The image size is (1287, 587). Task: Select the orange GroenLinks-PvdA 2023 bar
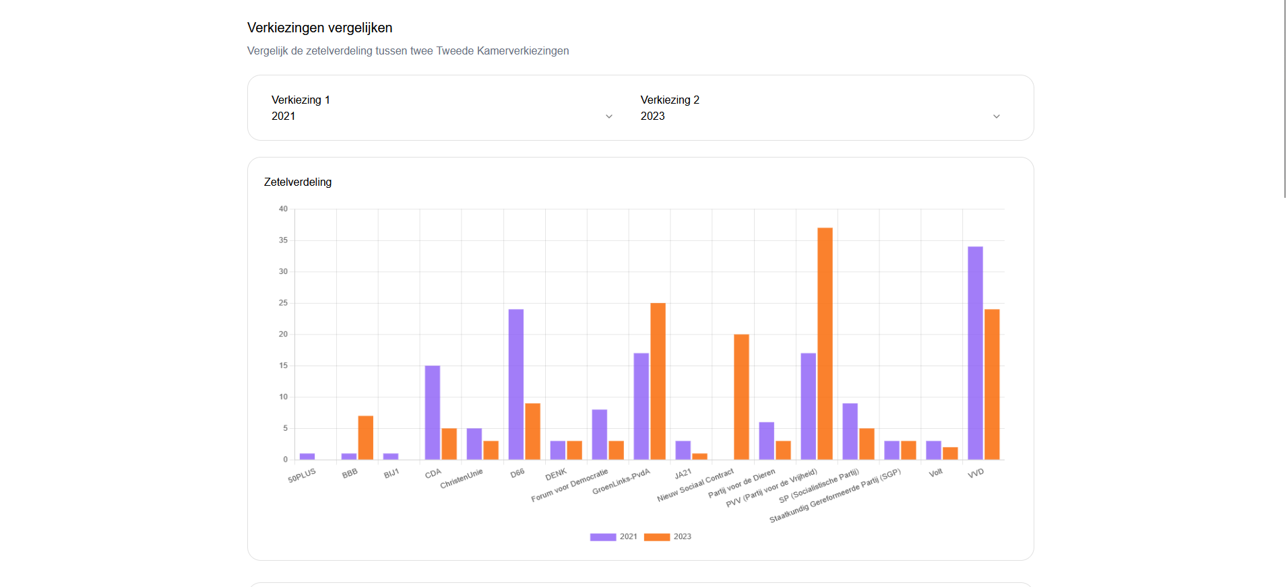tap(658, 381)
